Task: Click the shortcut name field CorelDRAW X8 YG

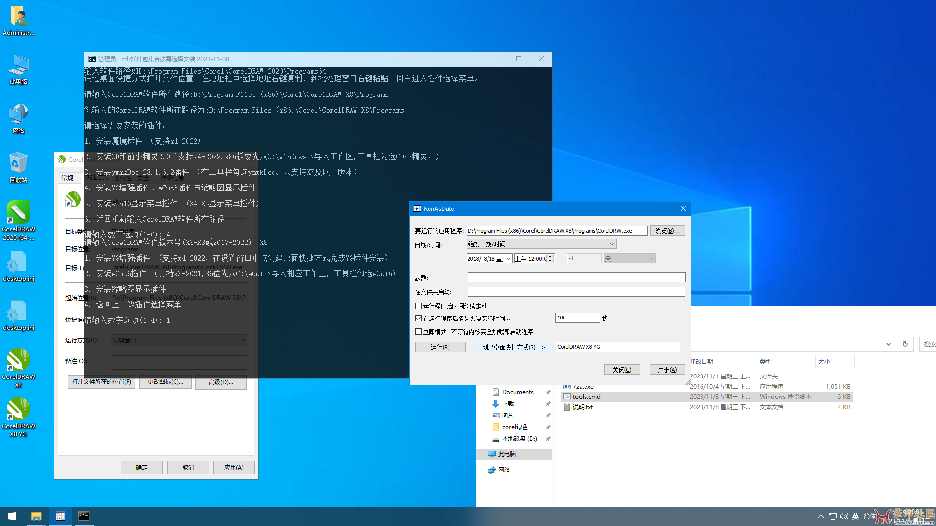Action: 618,347
